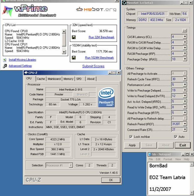Viewport: 194px width, 196px height.
Task: Open the Precharge Delay (tRAS) dropdown
Action: click(x=185, y=59)
